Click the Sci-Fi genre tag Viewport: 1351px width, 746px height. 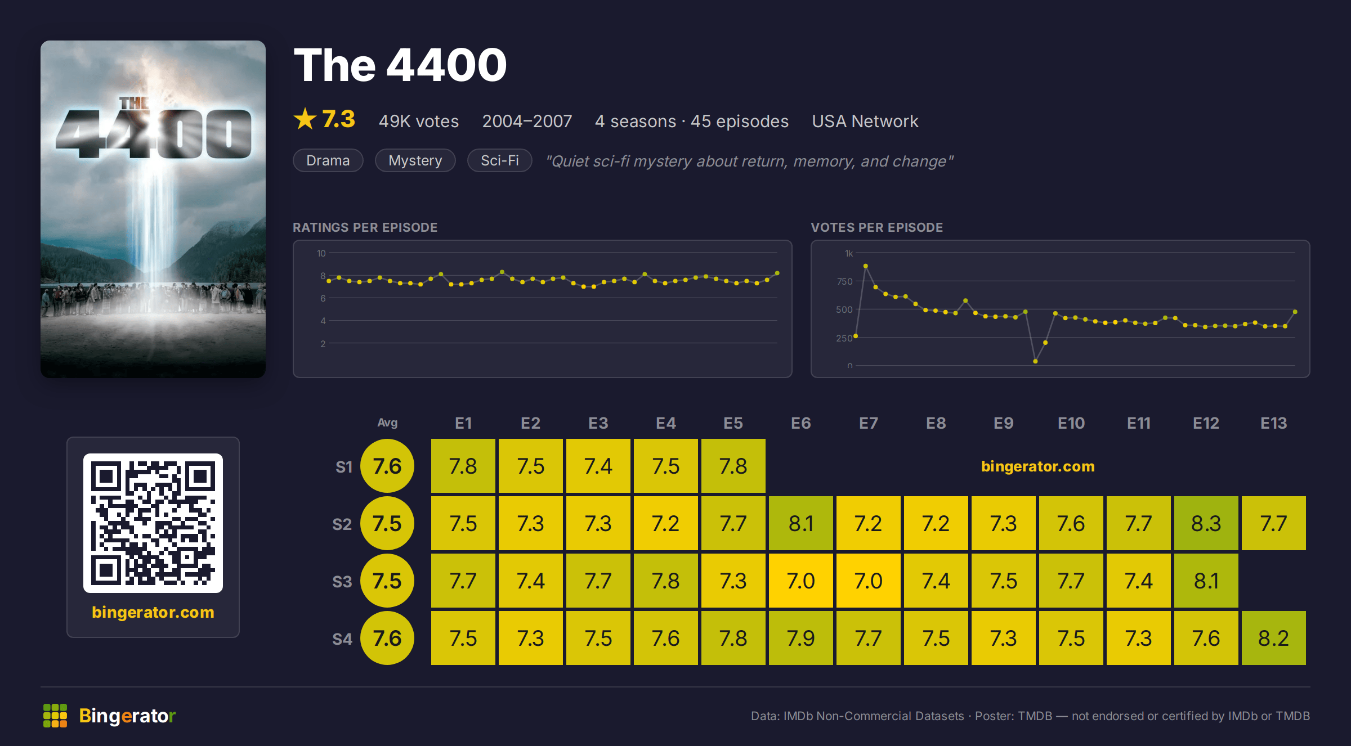click(500, 160)
